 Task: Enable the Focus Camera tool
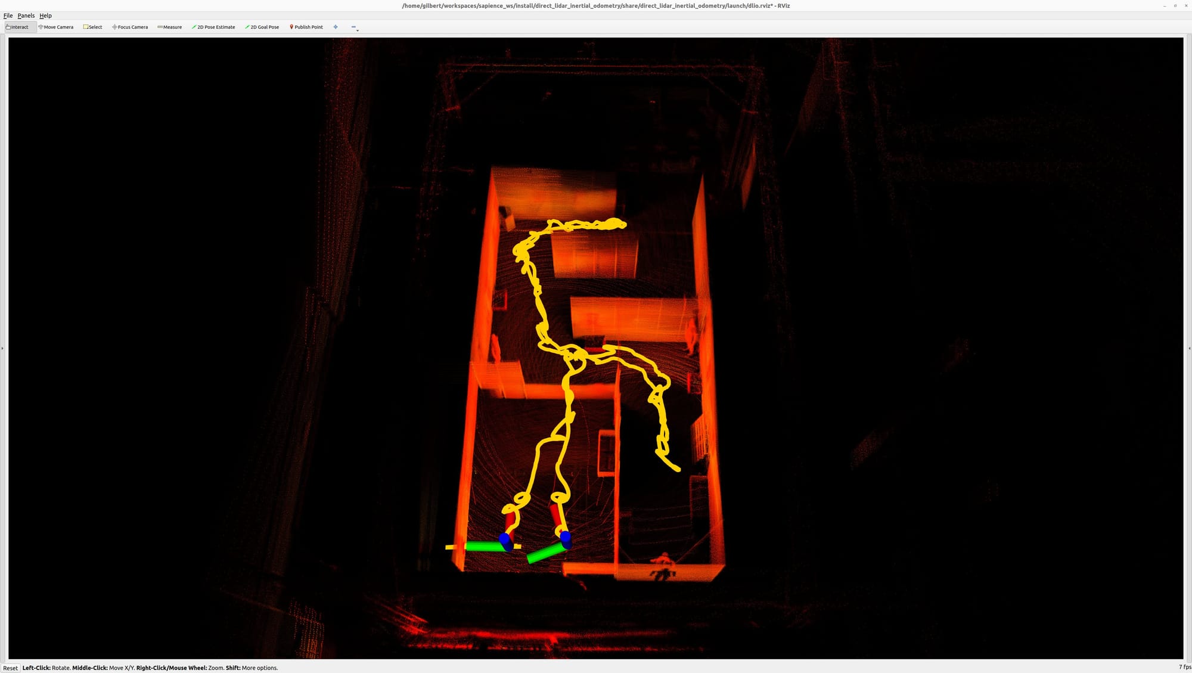click(x=130, y=27)
